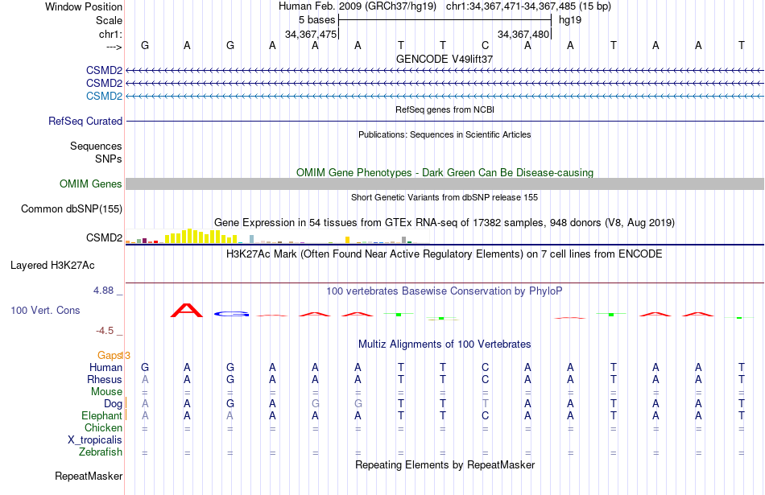
Task: Click the 4.88 upper PhyloP scale value
Action: [x=103, y=291]
